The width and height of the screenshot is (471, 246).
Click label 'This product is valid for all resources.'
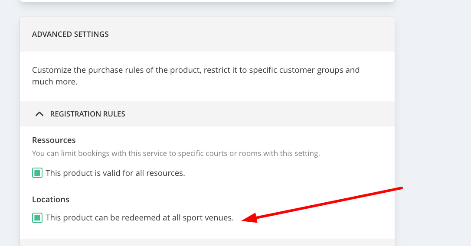115,173
